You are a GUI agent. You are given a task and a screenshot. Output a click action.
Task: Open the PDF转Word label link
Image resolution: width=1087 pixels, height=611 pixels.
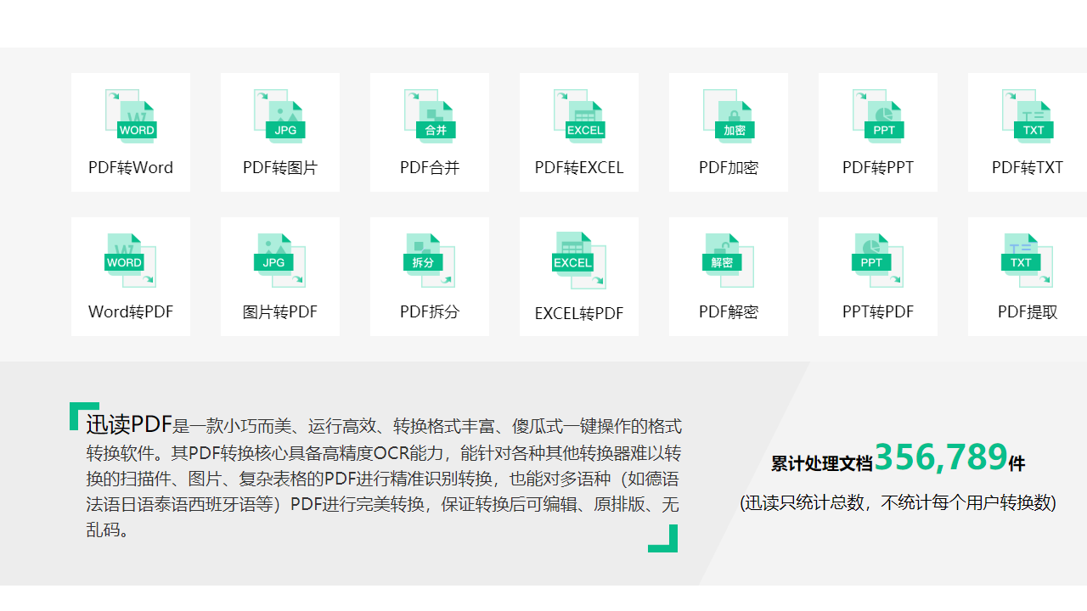[x=131, y=167]
